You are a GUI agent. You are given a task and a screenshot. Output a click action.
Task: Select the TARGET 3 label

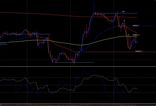click(139, 51)
